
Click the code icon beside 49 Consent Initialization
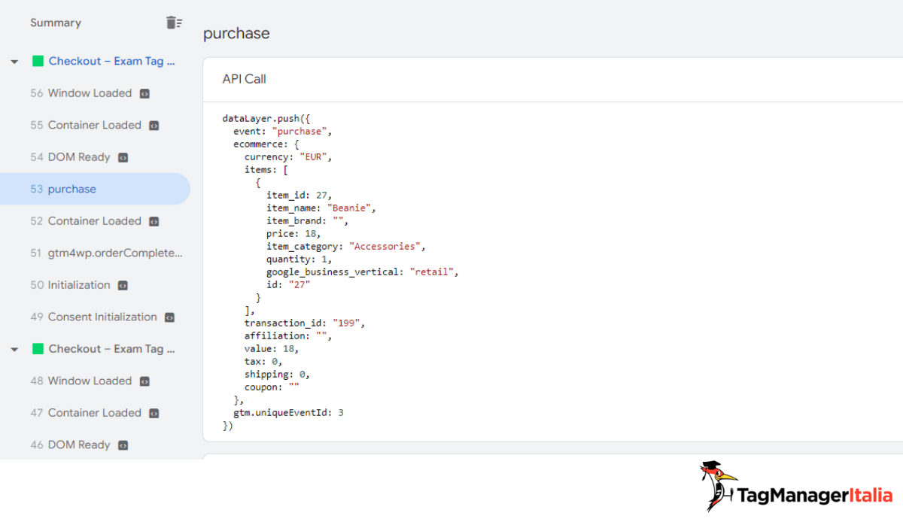[x=169, y=317]
